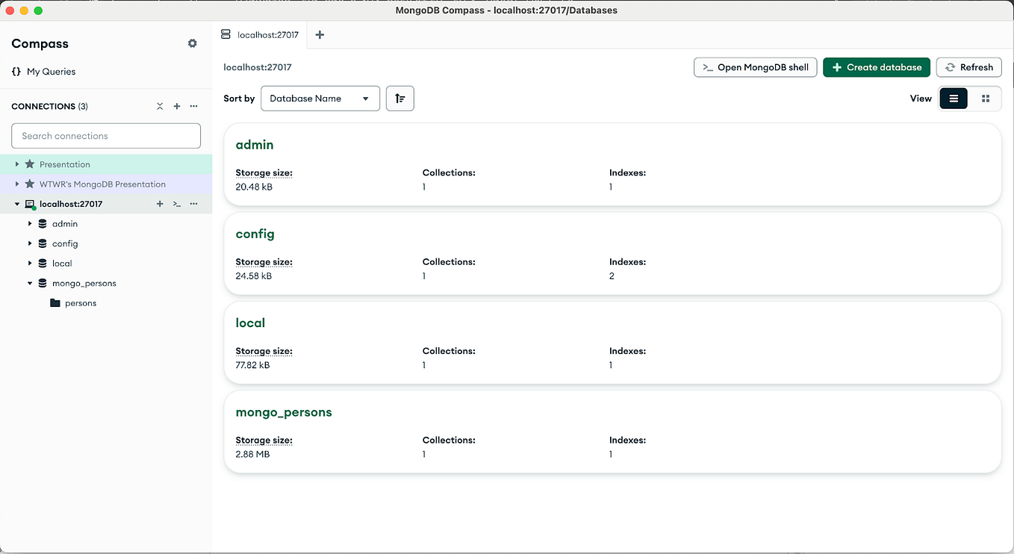Add a new connection with the plus icon
This screenshot has height=554, width=1014.
pos(177,106)
